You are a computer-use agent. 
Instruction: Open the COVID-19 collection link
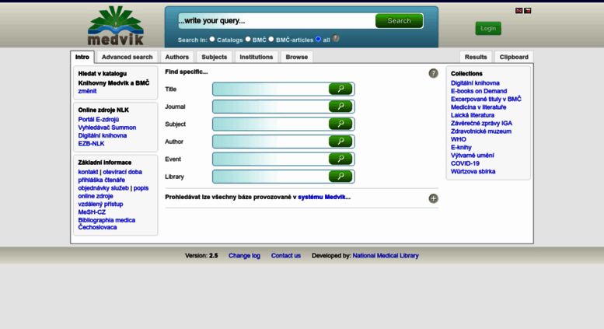(x=465, y=163)
